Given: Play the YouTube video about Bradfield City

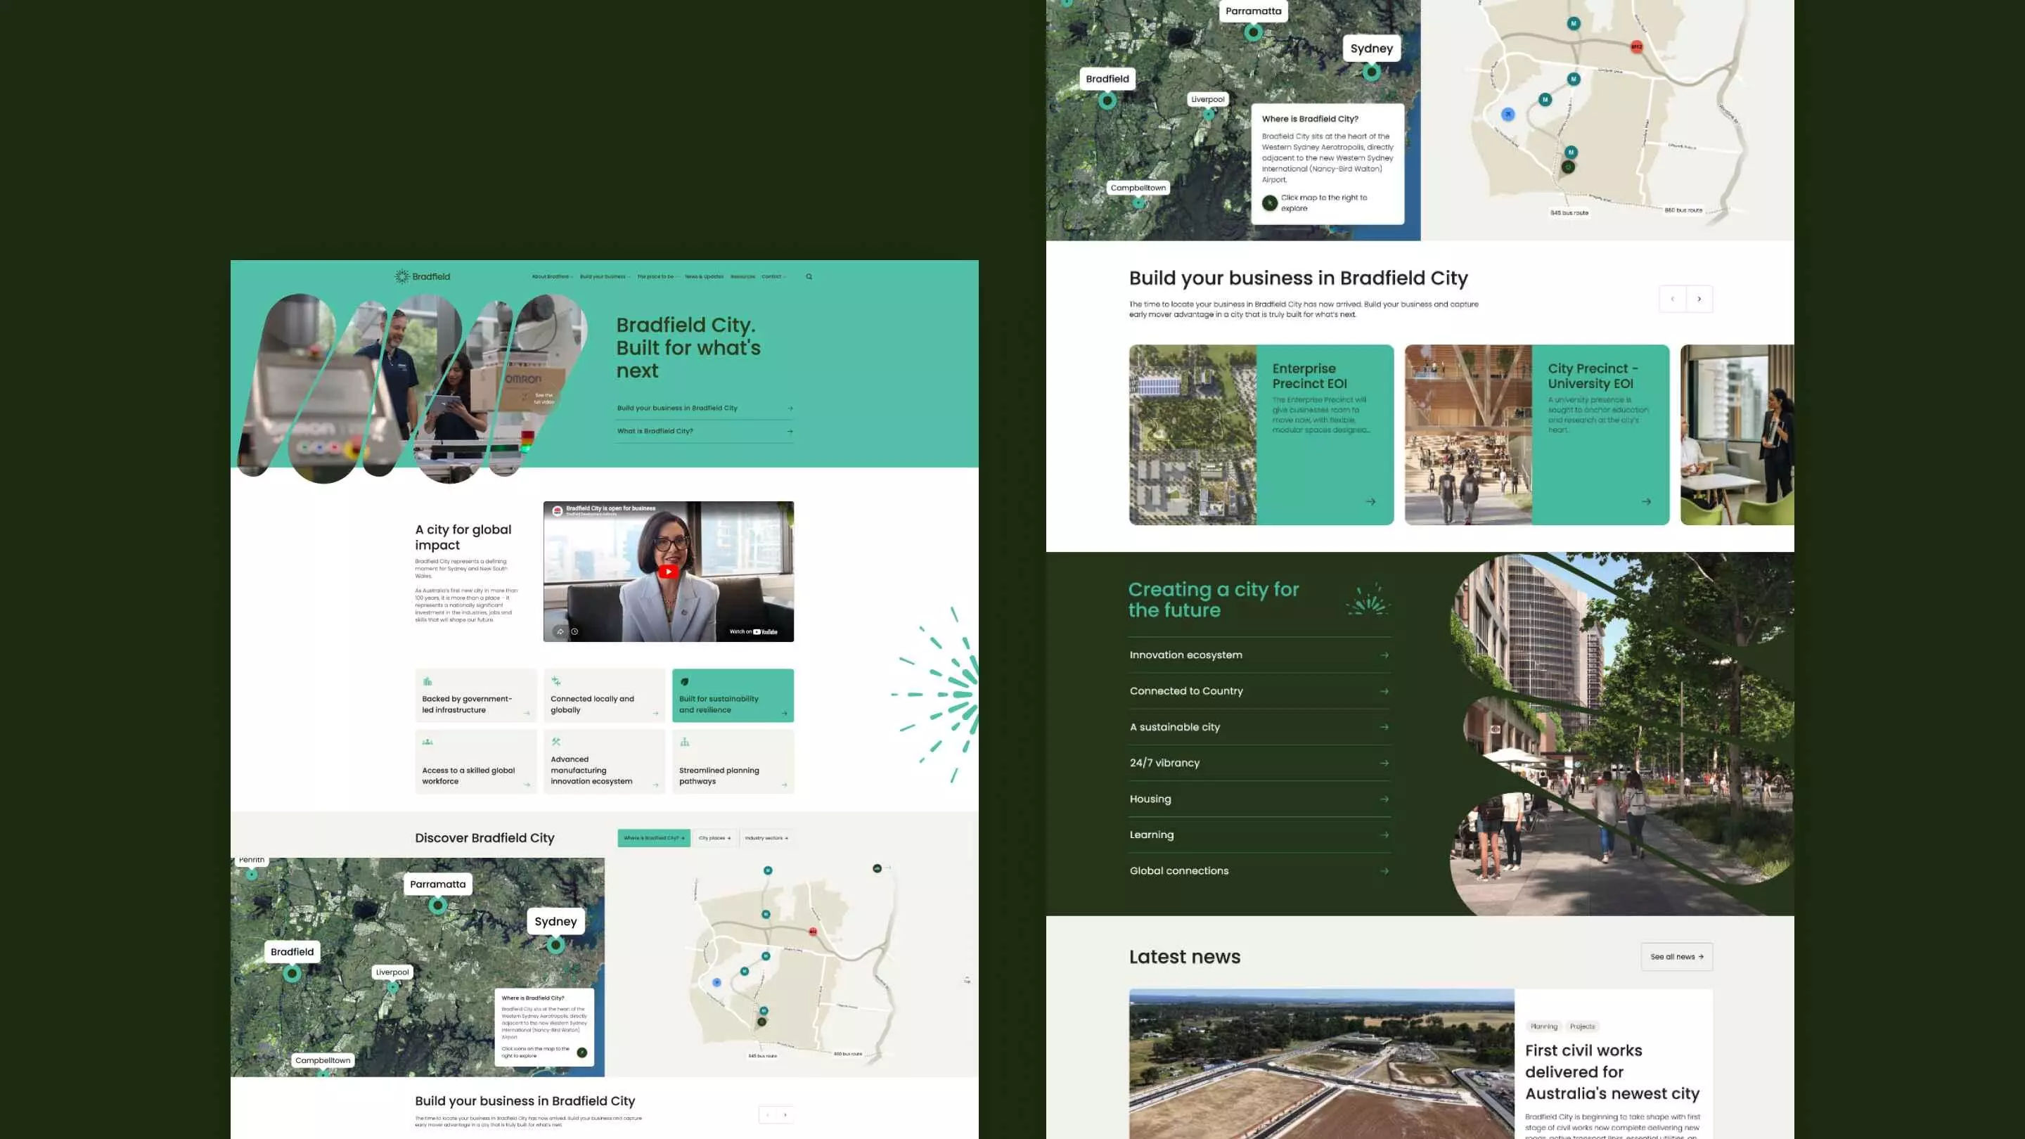Looking at the screenshot, I should click(x=668, y=572).
